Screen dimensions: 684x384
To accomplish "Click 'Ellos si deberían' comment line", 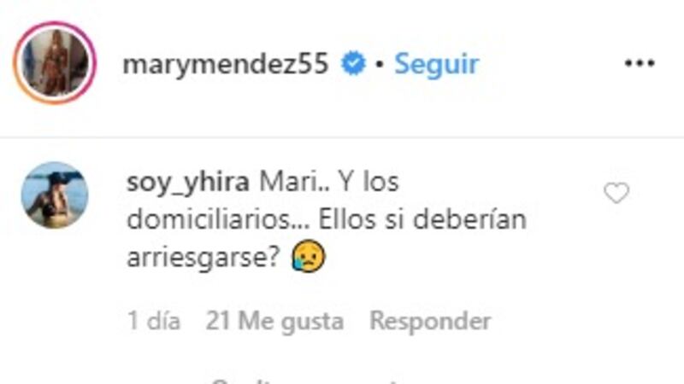I will point(422,219).
